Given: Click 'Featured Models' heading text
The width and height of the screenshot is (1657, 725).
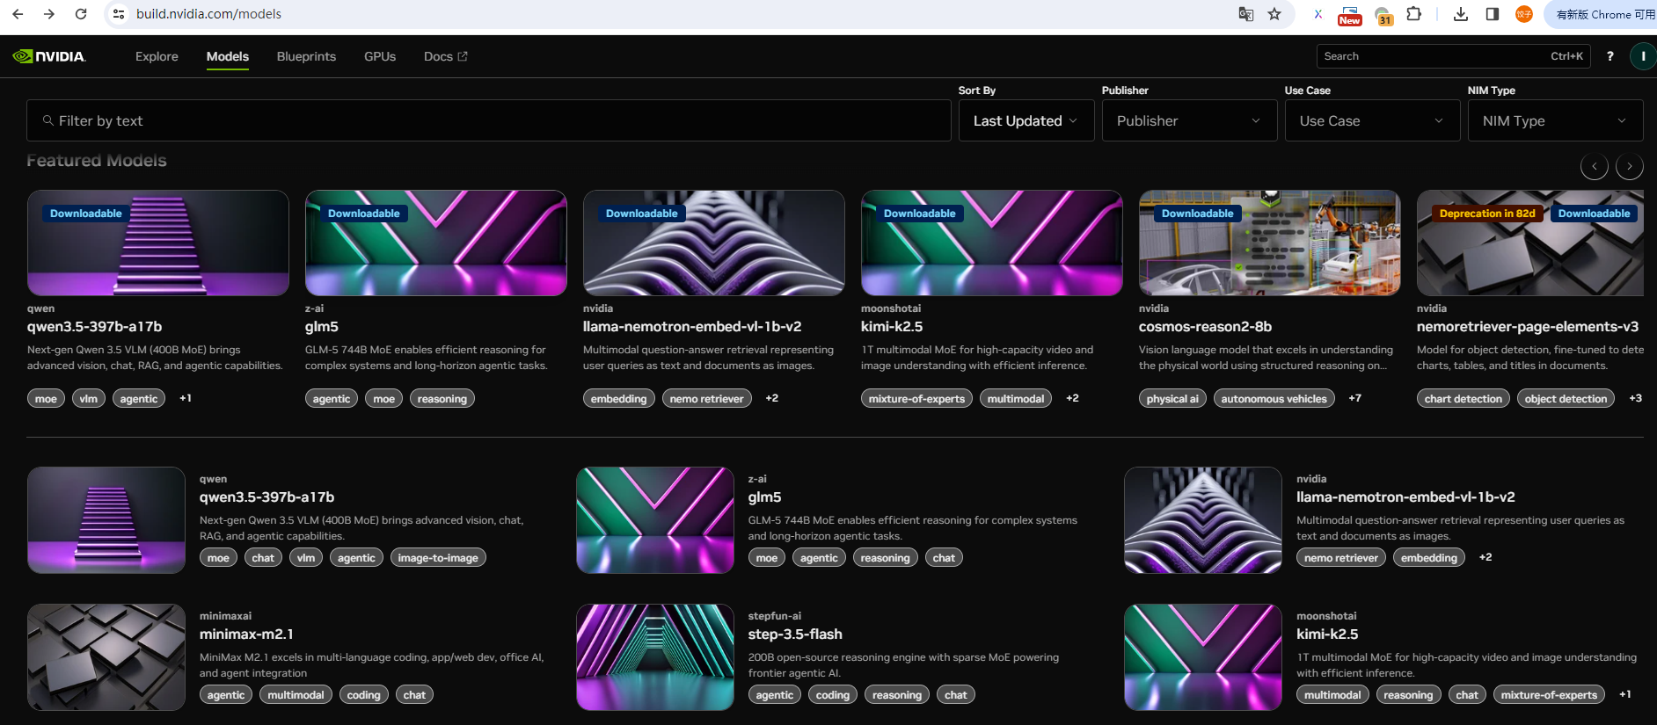Looking at the screenshot, I should pos(97,161).
